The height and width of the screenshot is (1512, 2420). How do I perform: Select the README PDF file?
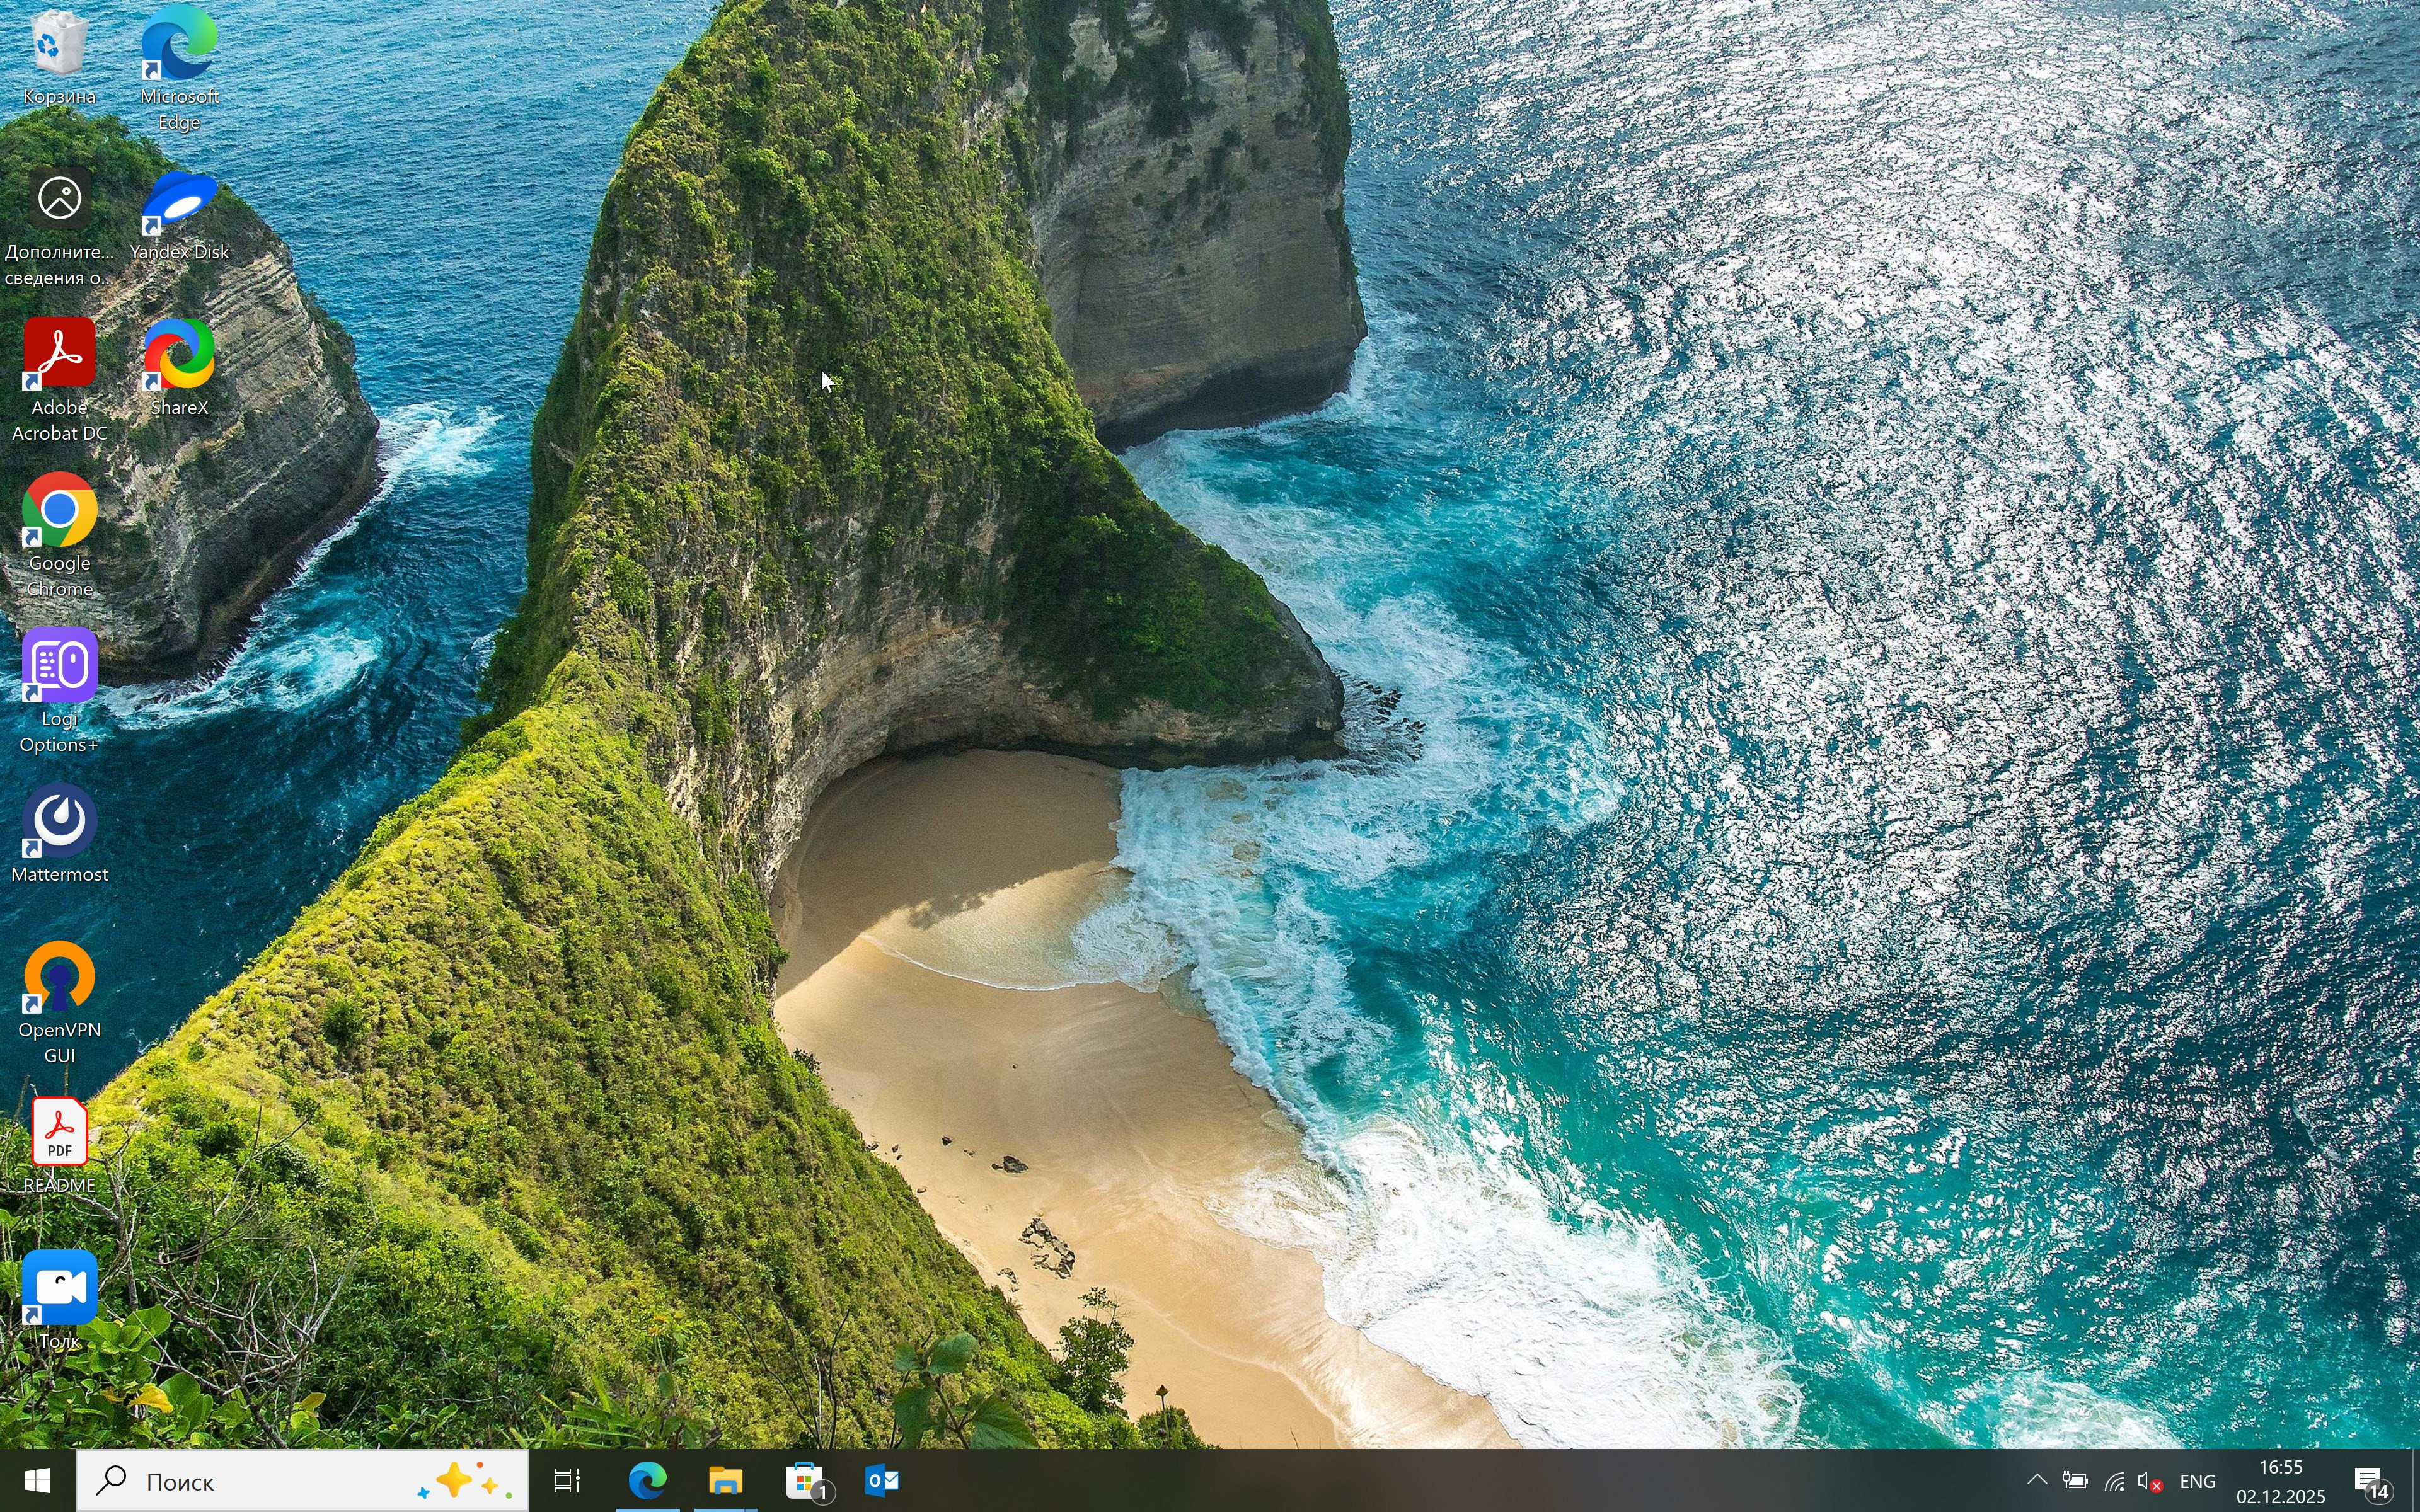coord(59,1135)
